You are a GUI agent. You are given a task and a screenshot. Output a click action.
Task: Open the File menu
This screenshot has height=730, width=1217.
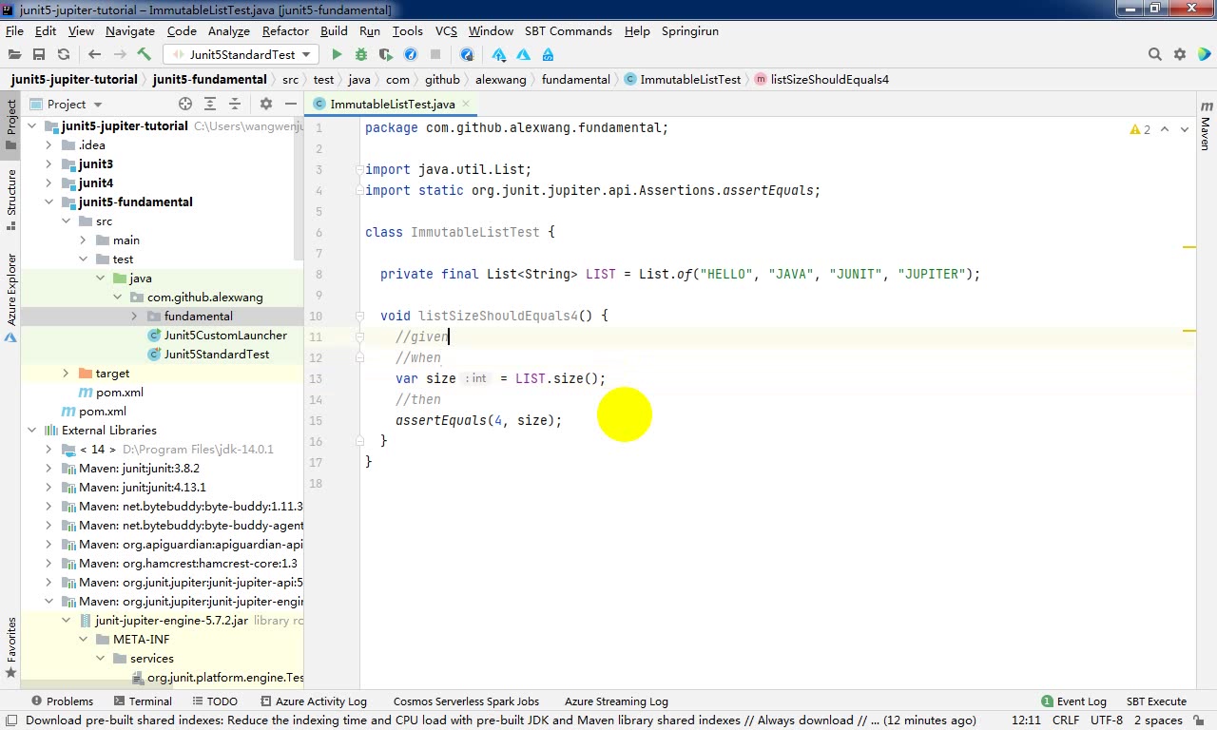pyautogui.click(x=14, y=30)
